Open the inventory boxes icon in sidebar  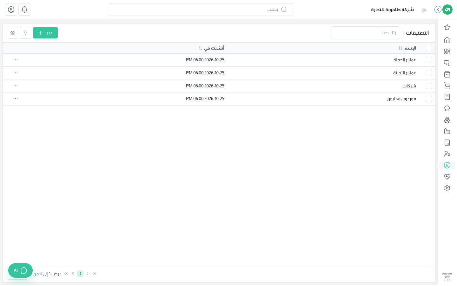pyautogui.click(x=447, y=120)
